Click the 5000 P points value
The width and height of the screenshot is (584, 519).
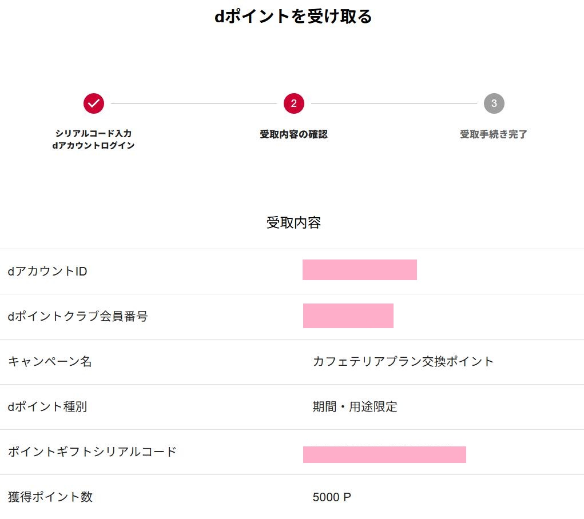click(x=332, y=497)
